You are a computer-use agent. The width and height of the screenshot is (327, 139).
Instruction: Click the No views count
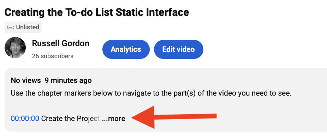tap(26, 80)
